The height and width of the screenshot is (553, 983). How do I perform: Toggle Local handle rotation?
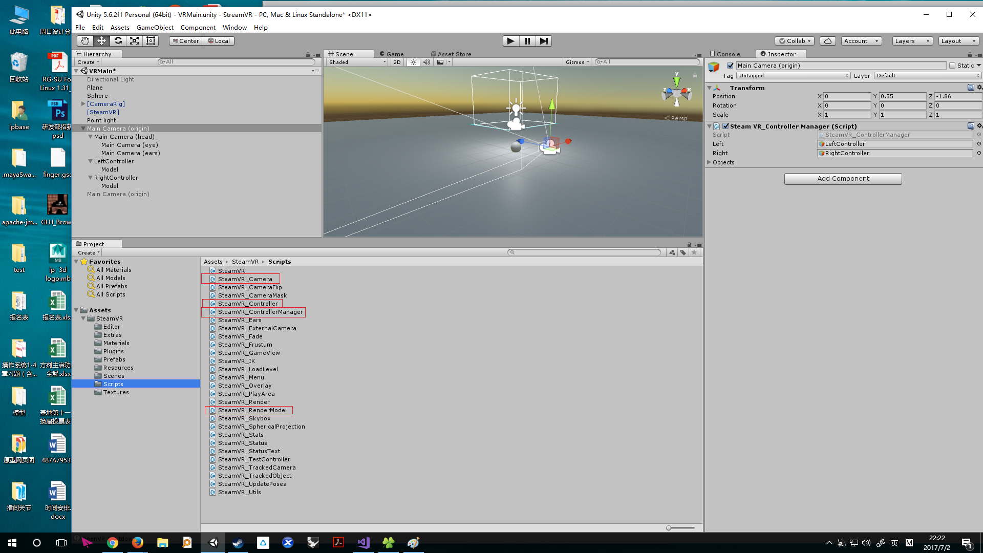click(x=219, y=41)
